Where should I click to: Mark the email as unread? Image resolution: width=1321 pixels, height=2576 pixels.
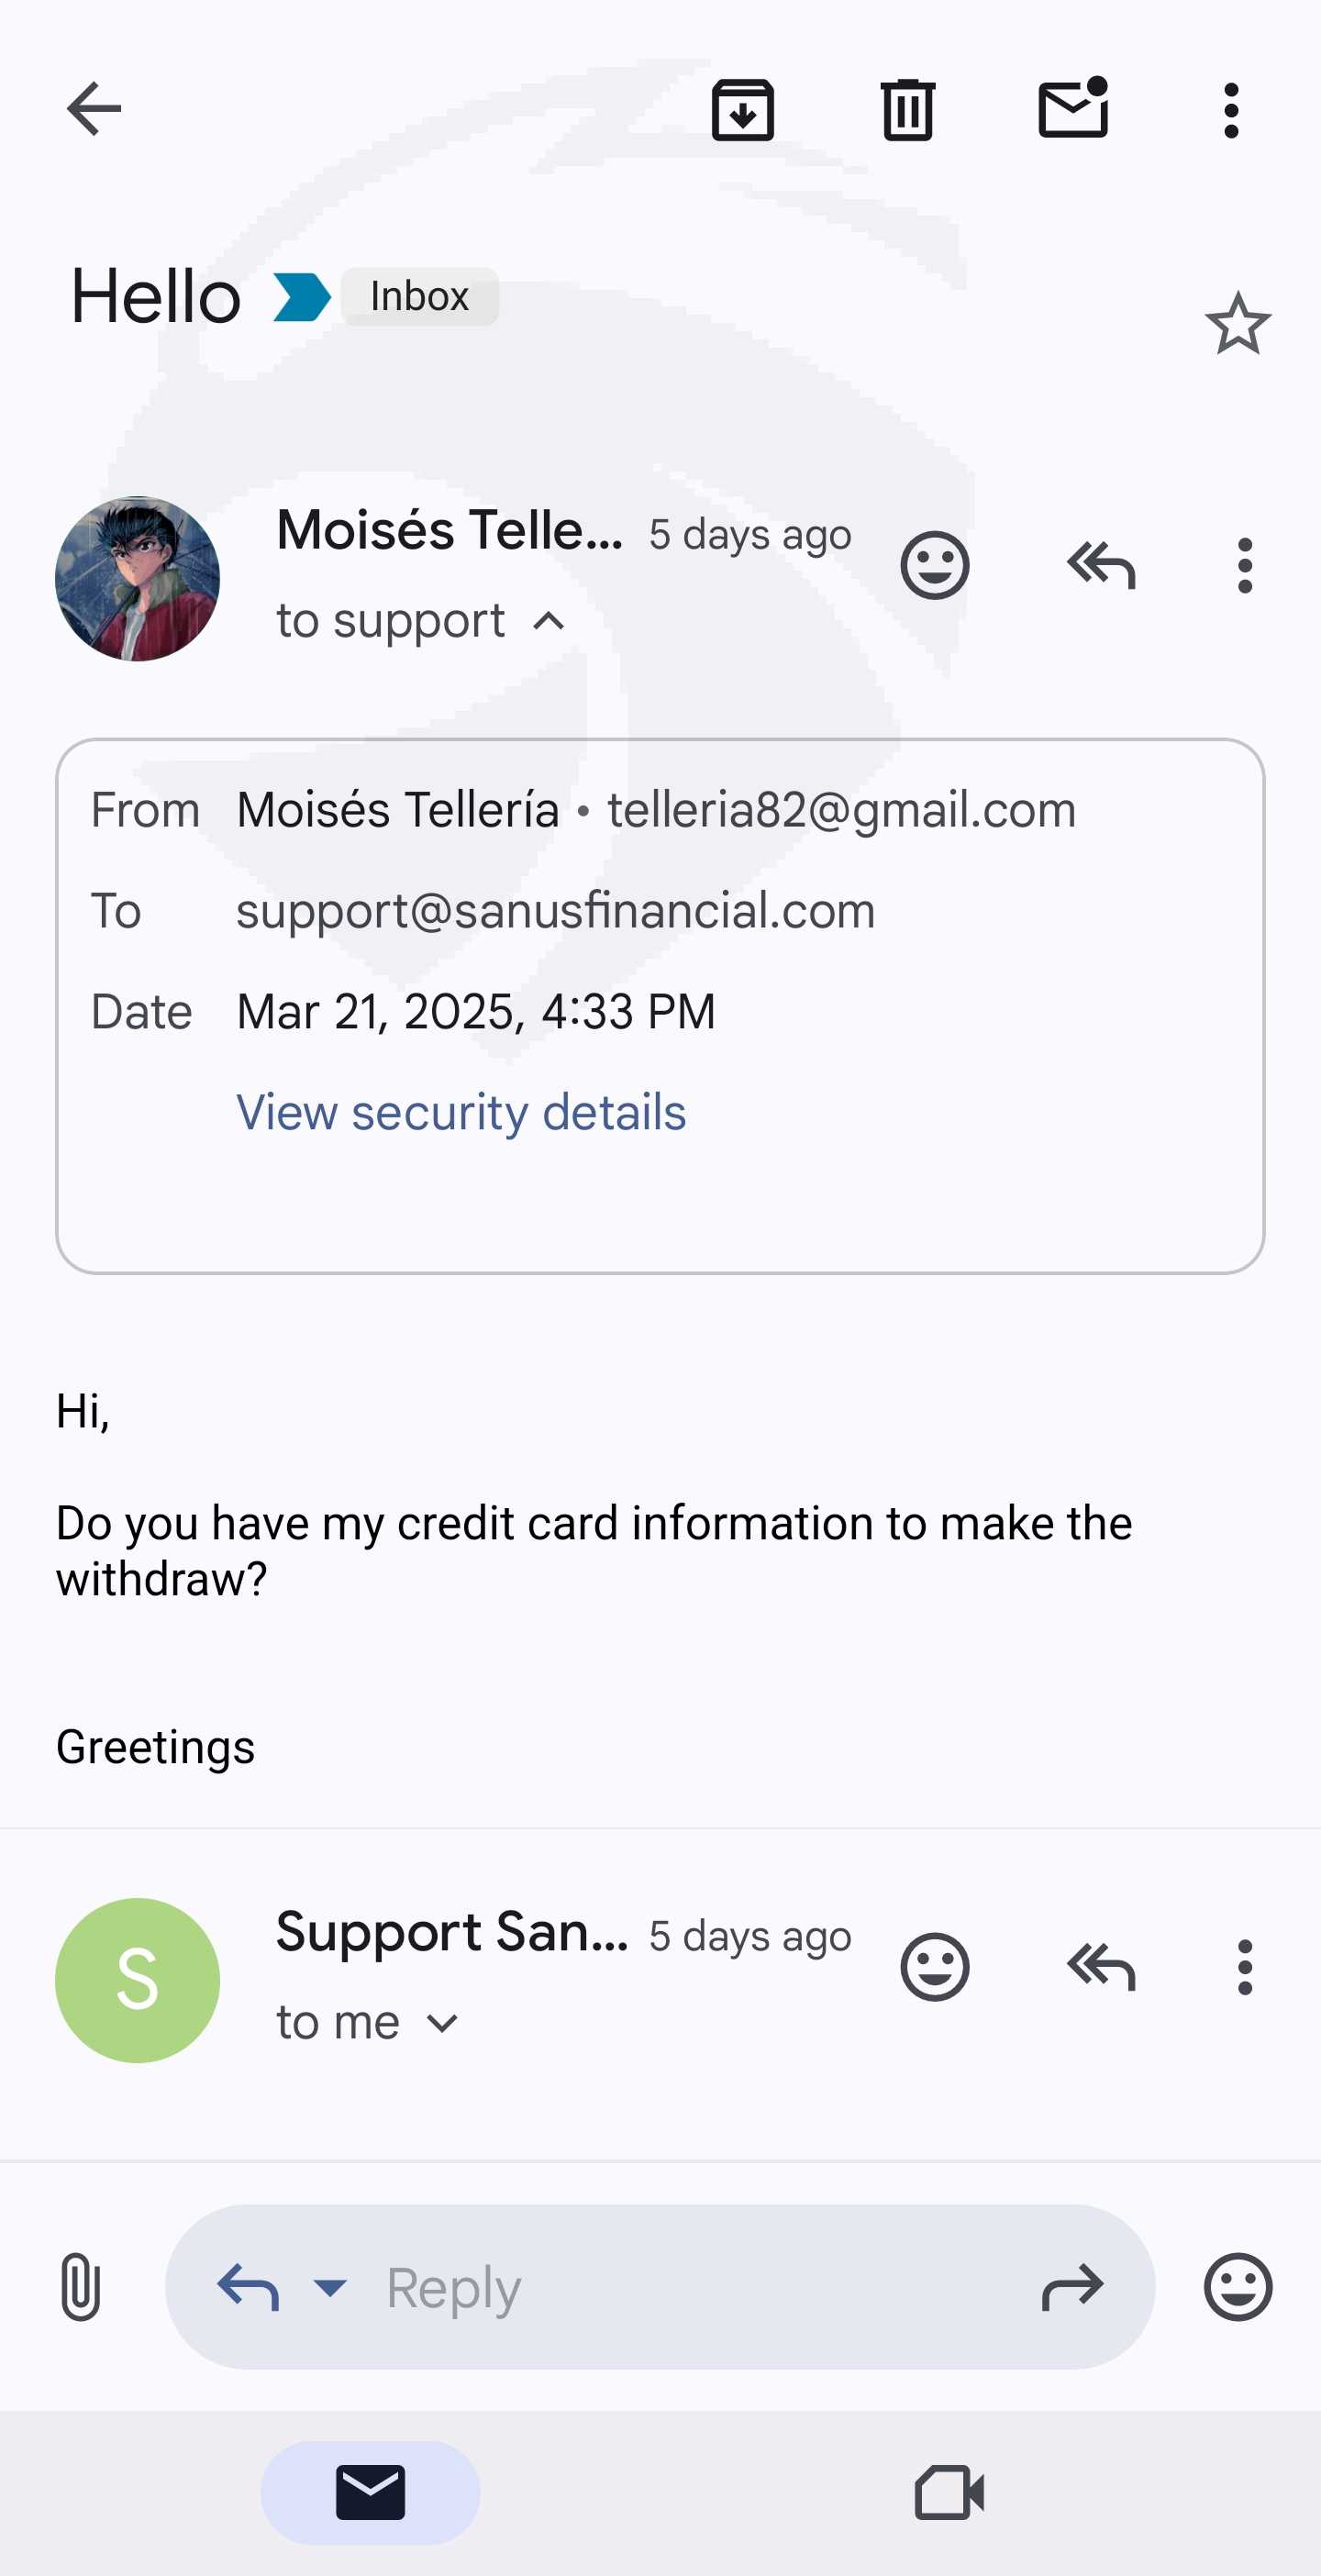click(x=1073, y=108)
